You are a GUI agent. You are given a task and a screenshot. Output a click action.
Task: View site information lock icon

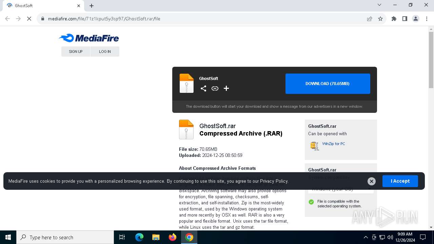(43, 19)
